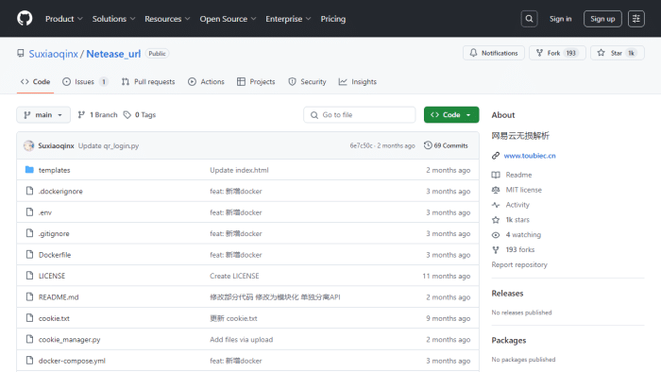The image size is (661, 372).
Task: Click the Notifications button
Action: (x=494, y=53)
